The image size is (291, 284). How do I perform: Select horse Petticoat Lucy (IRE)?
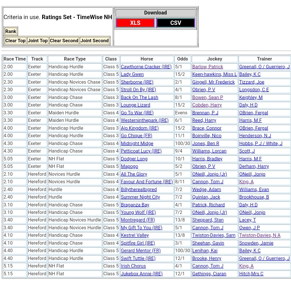point(141,151)
